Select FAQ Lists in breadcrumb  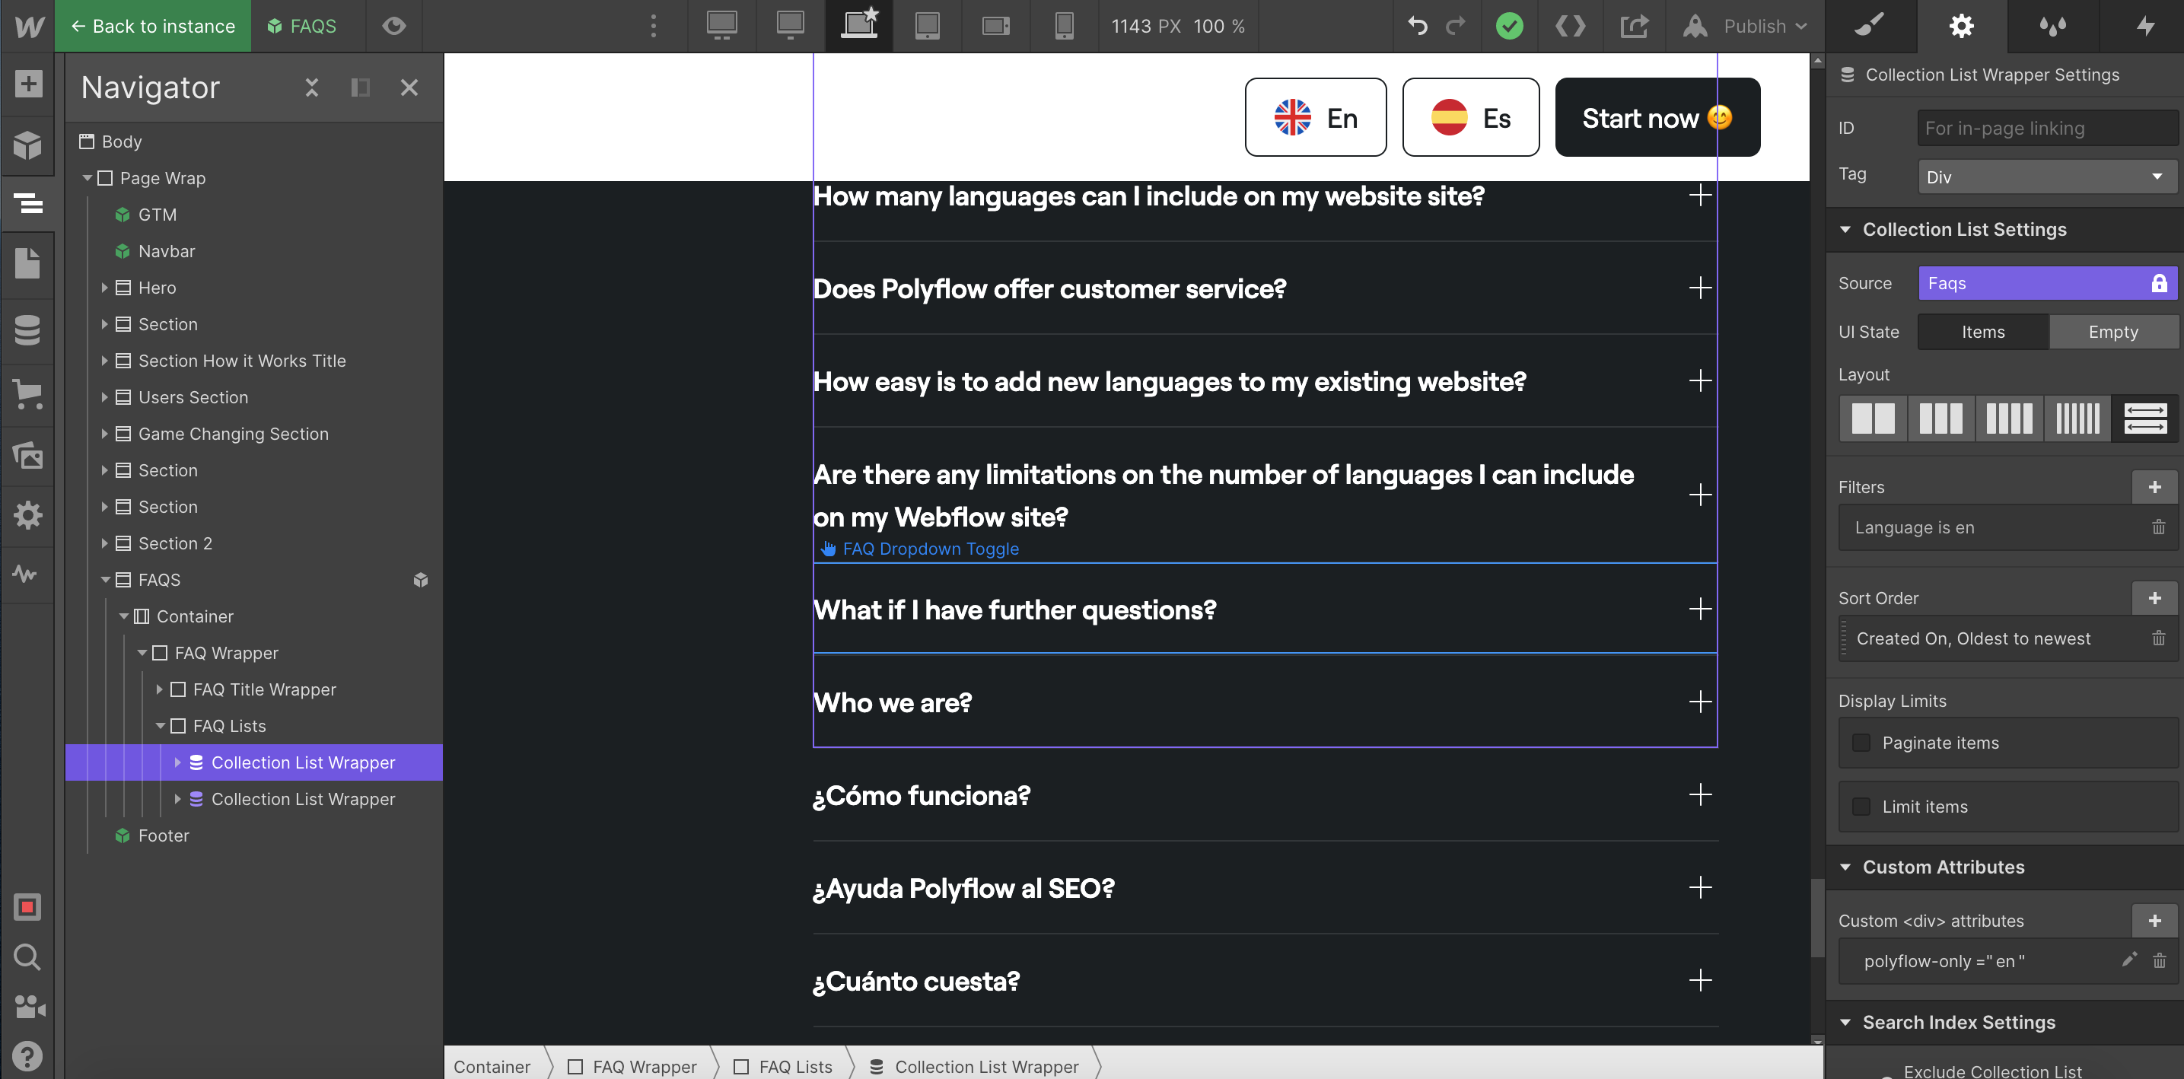783,1066
